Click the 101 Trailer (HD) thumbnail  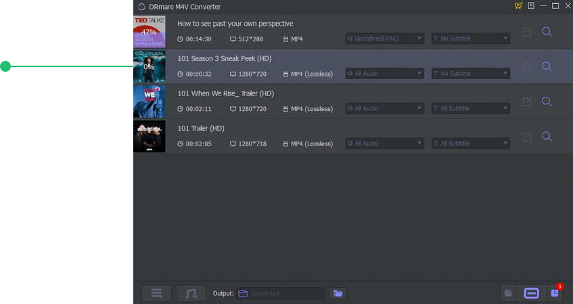point(149,137)
